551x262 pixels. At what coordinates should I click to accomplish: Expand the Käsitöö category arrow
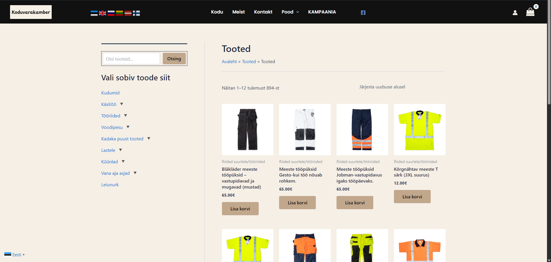[121, 104]
